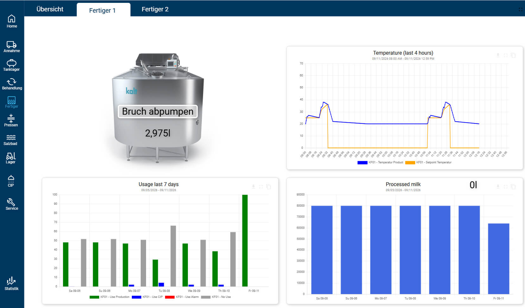
Task: Toggle the KF01 - Use Alarm legend entry
Action: [182, 297]
